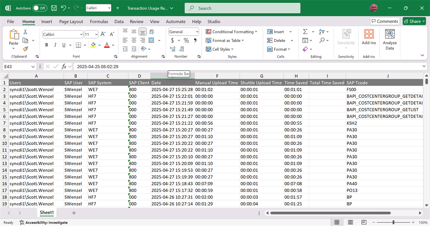This screenshot has width=430, height=226.
Task: Click the zoom slider at bottom right
Action: pos(393,222)
